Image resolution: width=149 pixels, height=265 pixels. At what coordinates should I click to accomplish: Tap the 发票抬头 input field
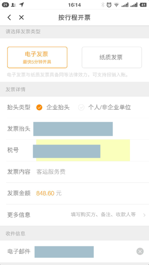tap(73, 129)
